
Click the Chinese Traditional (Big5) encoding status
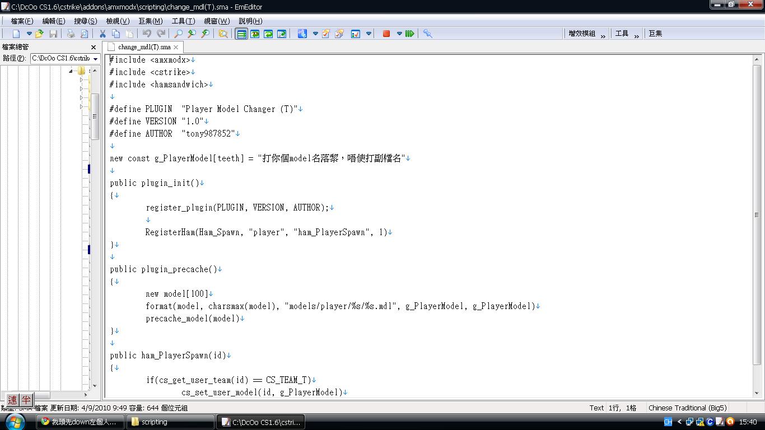687,408
